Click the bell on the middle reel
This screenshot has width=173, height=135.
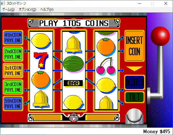click(73, 44)
